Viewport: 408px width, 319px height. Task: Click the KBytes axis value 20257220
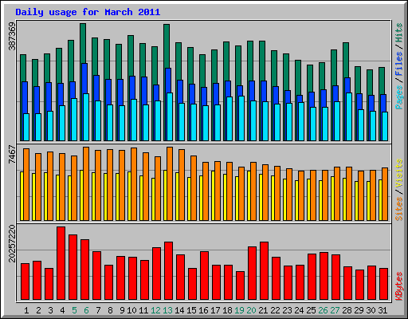point(12,243)
